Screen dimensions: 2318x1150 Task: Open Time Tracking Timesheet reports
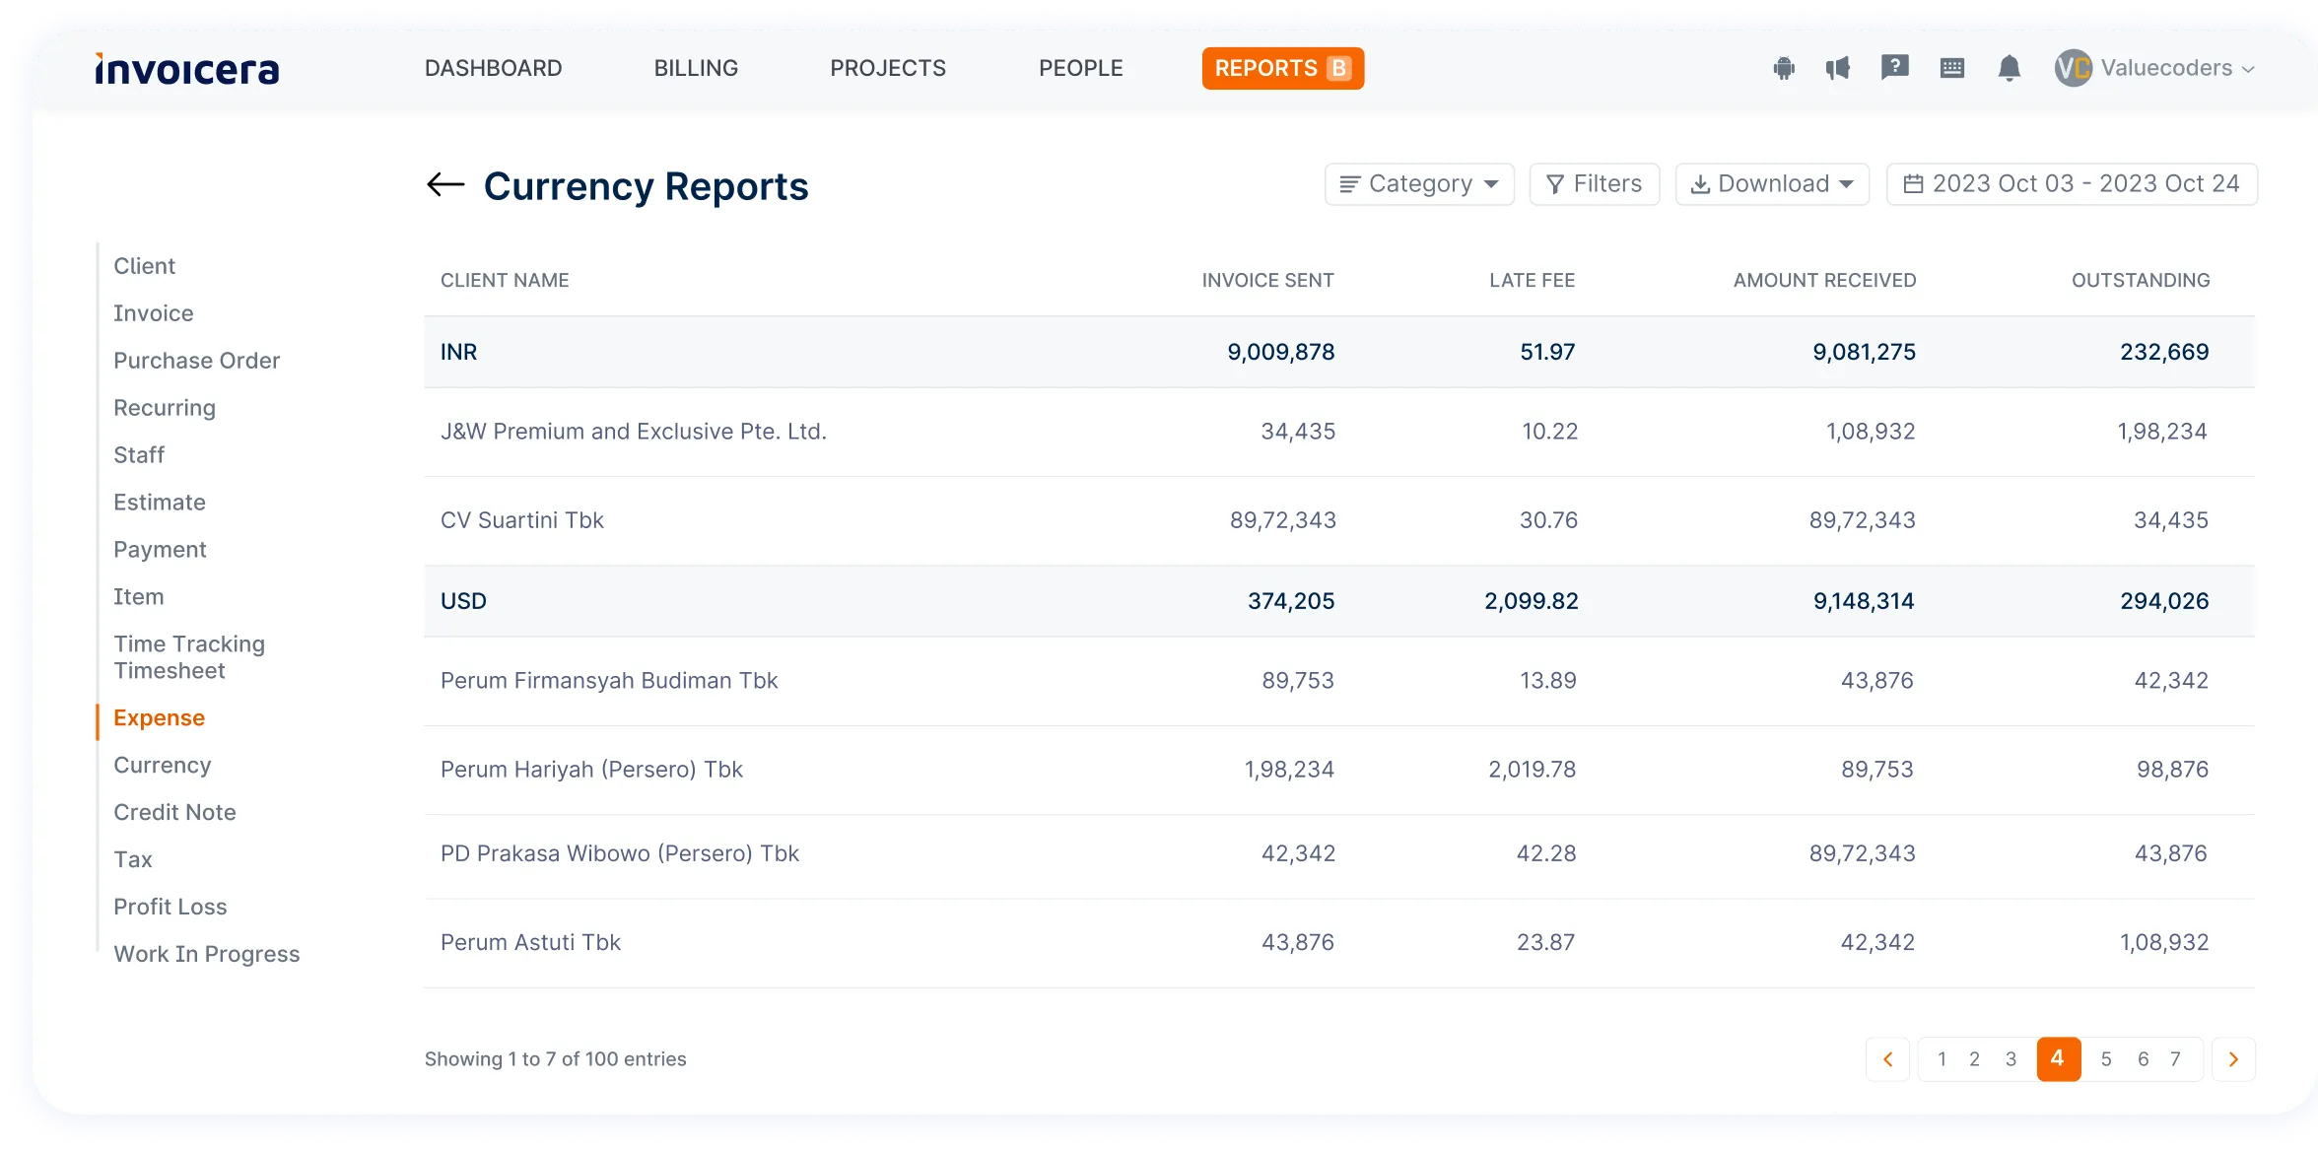click(x=189, y=657)
